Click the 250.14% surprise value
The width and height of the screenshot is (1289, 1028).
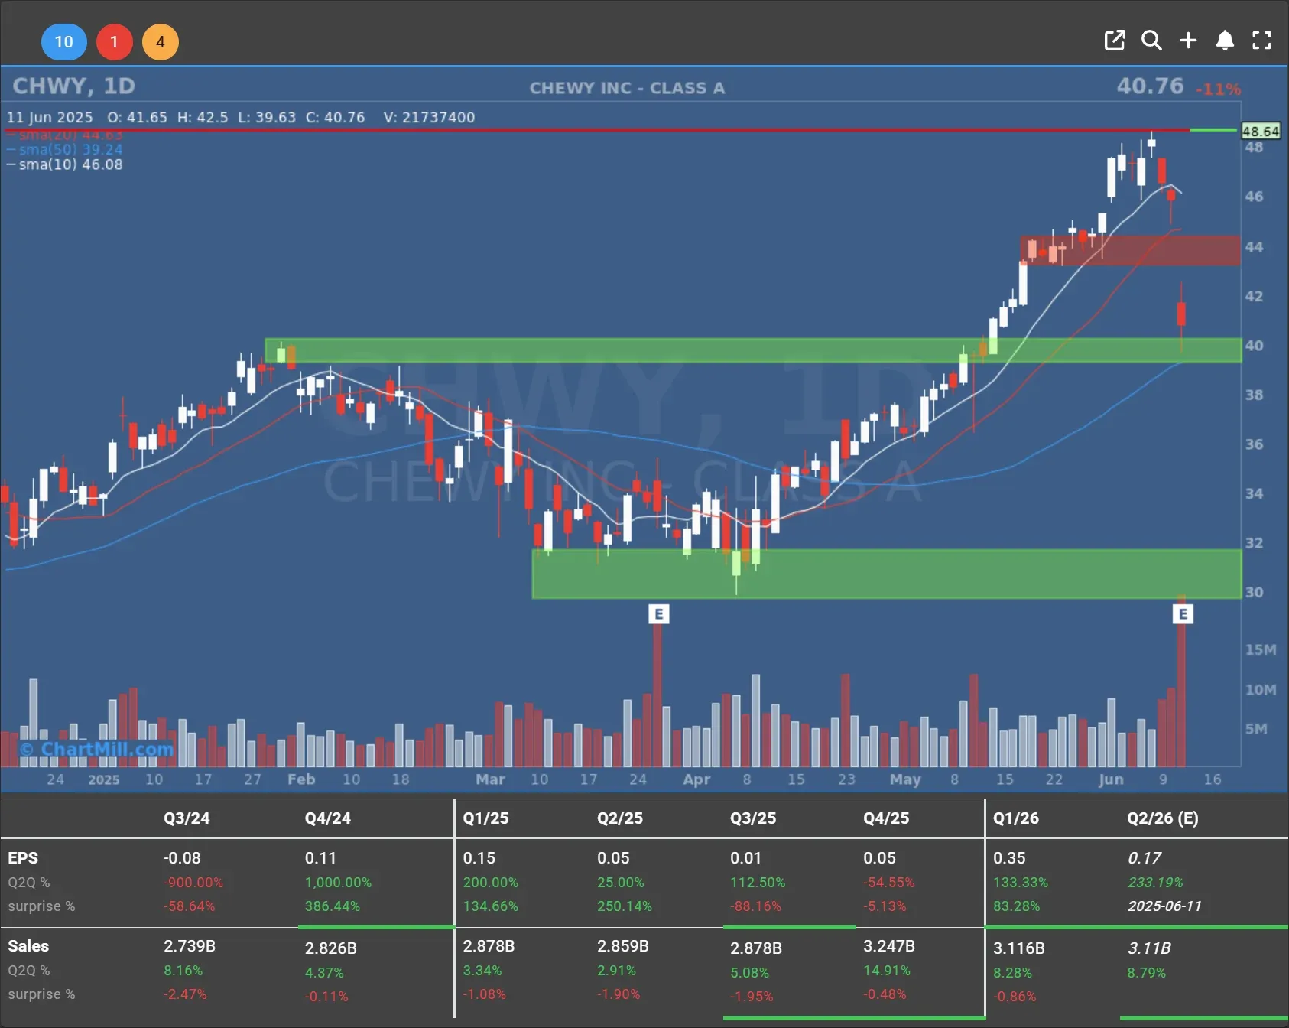coord(625,906)
